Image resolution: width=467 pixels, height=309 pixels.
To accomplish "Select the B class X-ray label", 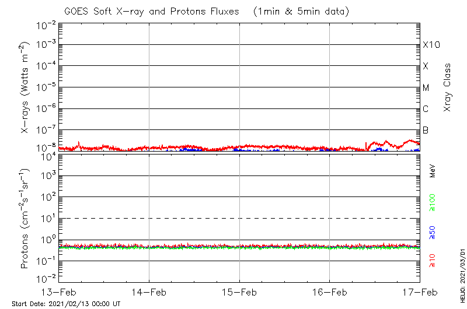I will coord(426,130).
